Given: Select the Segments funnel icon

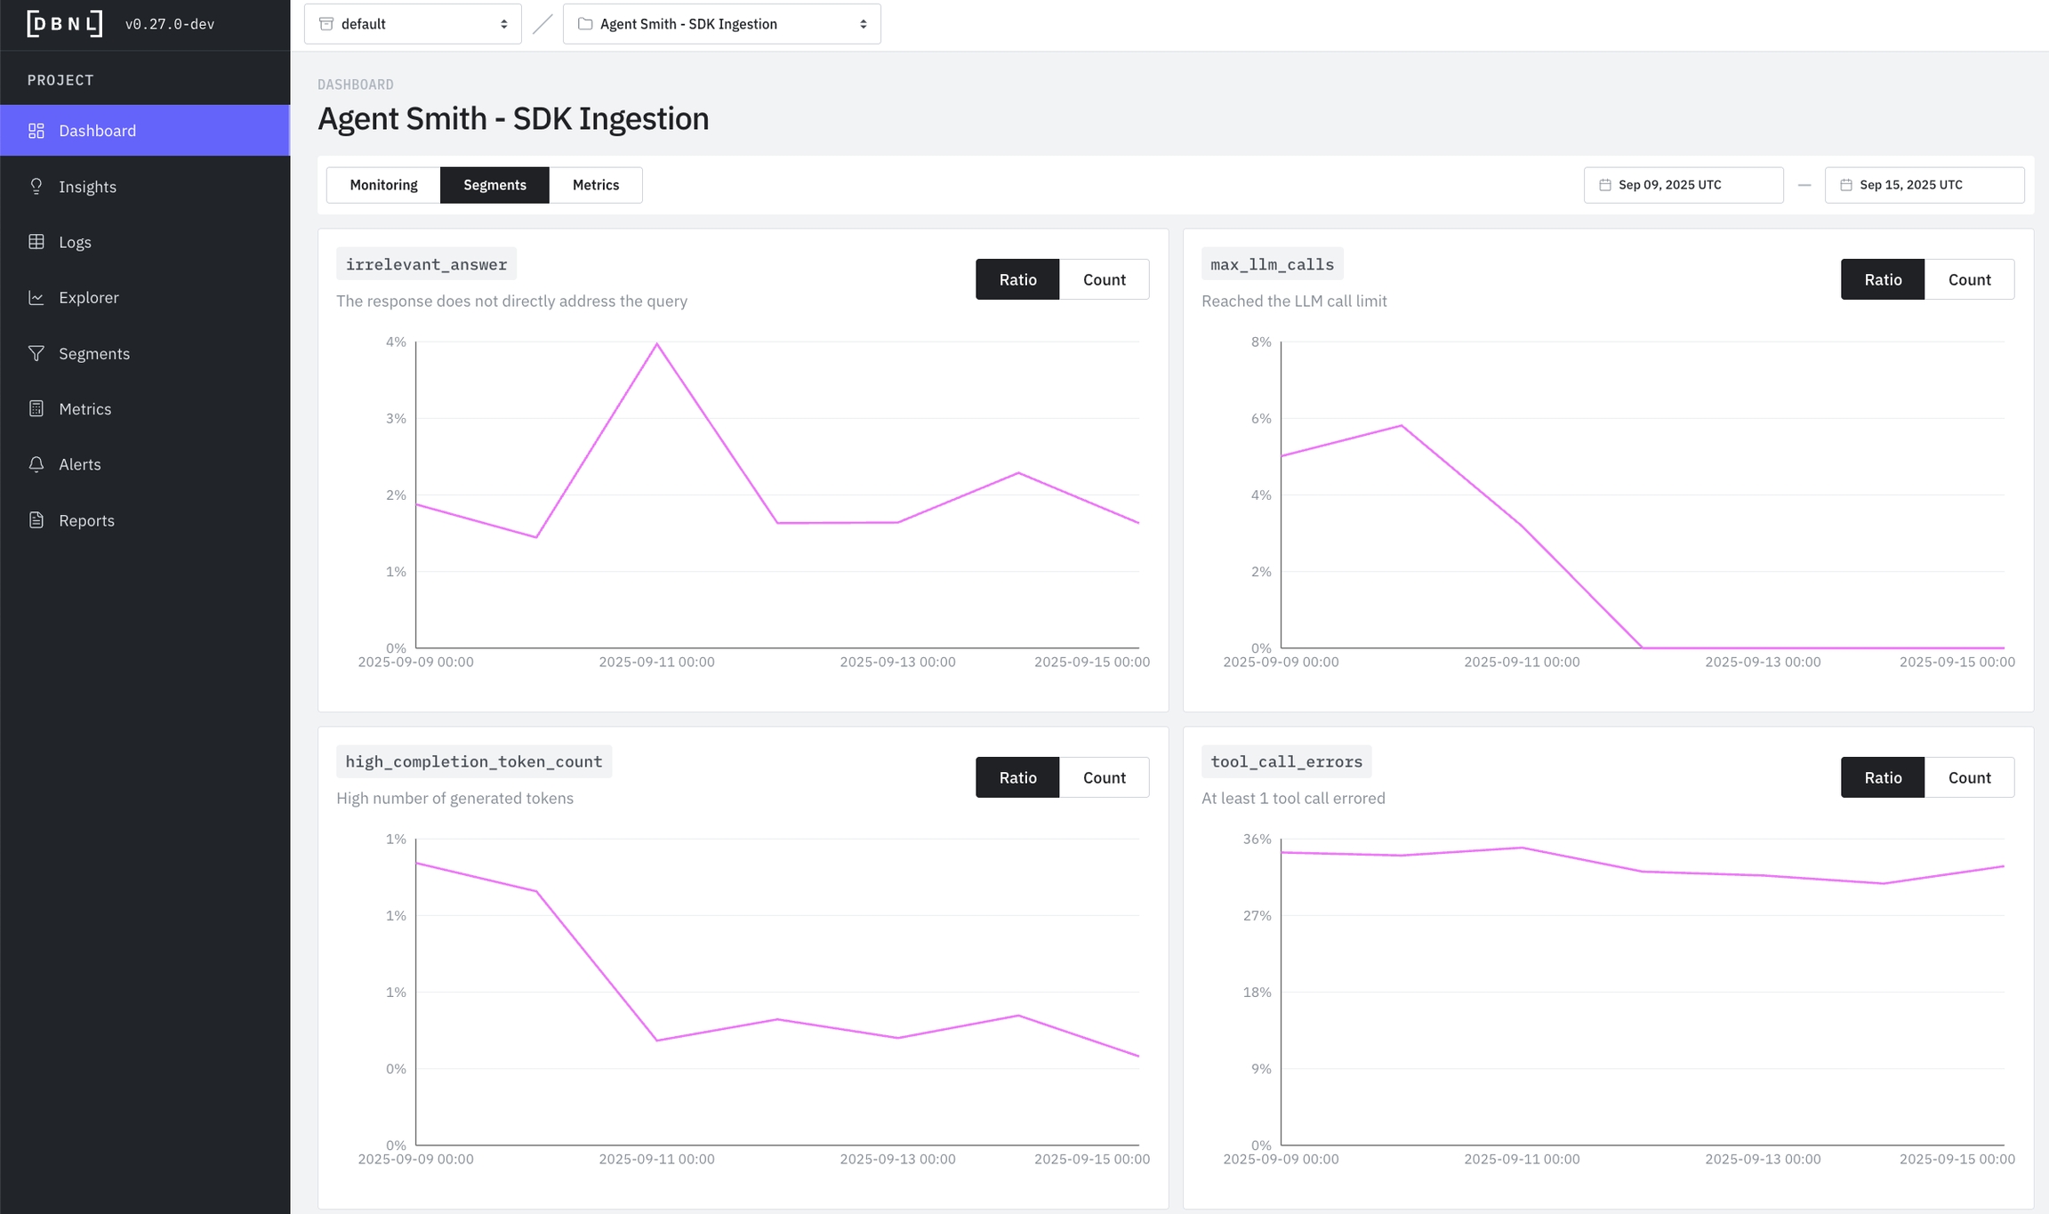Looking at the screenshot, I should point(36,353).
